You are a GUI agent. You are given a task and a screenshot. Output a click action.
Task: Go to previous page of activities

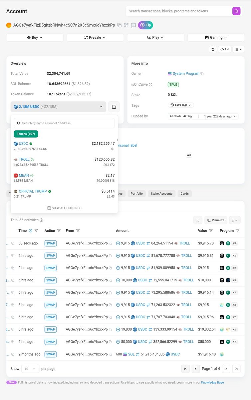pos(196,369)
